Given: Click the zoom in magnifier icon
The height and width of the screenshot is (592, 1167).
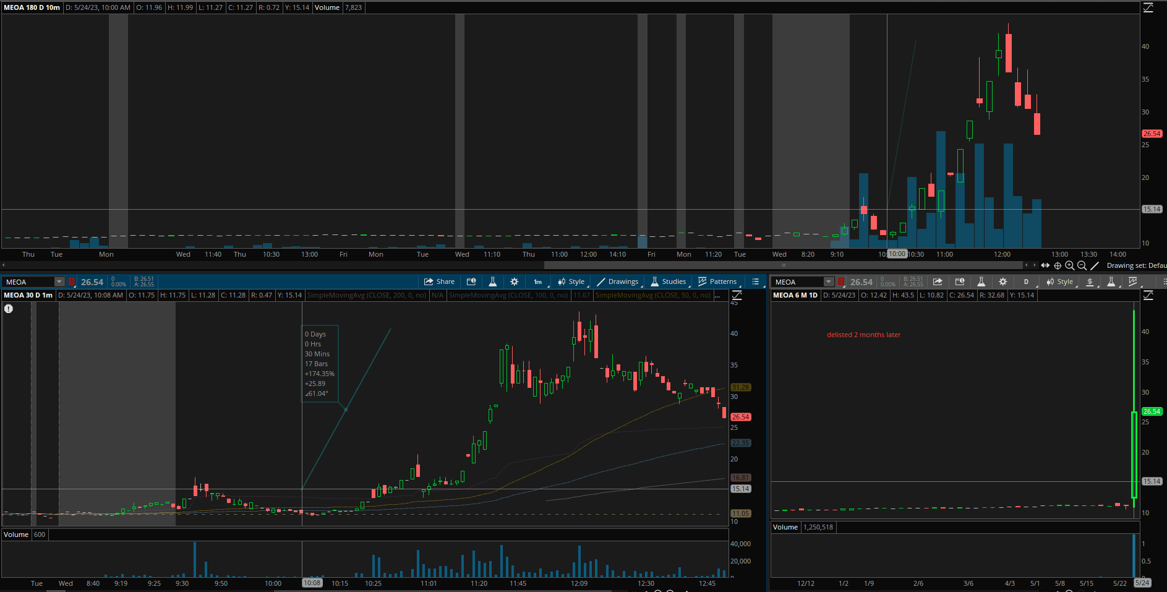Looking at the screenshot, I should coord(1069,265).
